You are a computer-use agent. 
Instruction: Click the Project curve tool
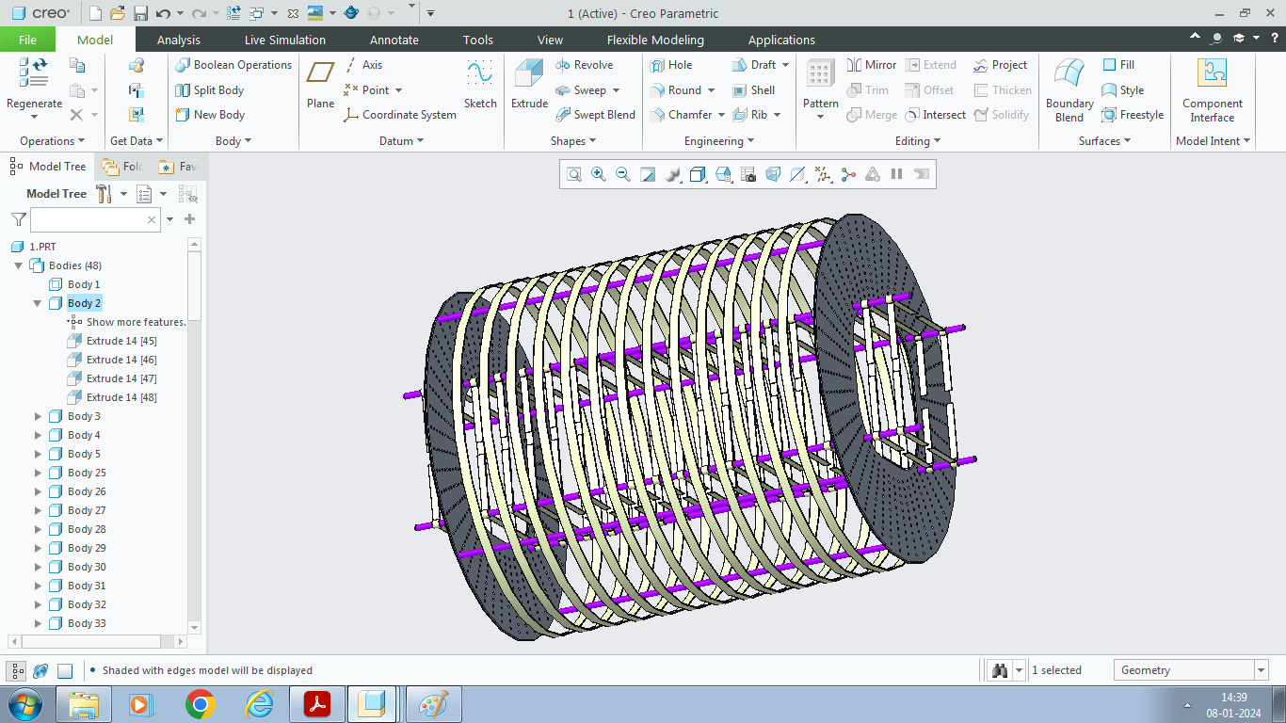pyautogui.click(x=1000, y=65)
